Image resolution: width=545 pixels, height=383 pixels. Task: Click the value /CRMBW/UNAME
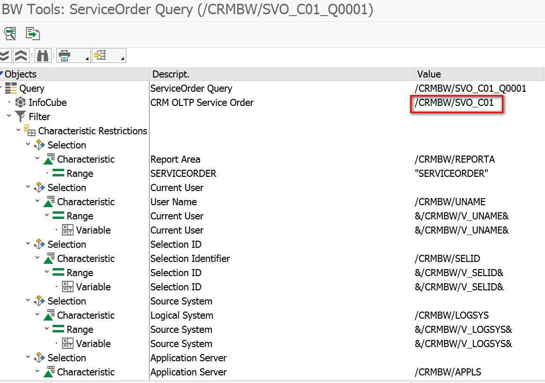(x=450, y=202)
